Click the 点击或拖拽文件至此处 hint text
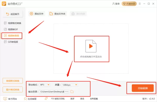Screen dimensions: 157x102 [91, 57]
